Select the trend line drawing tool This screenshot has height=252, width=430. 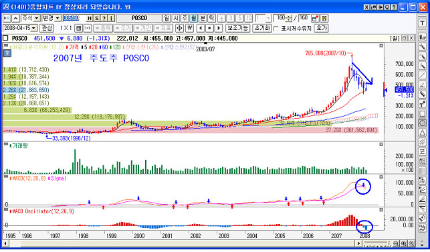[423, 75]
